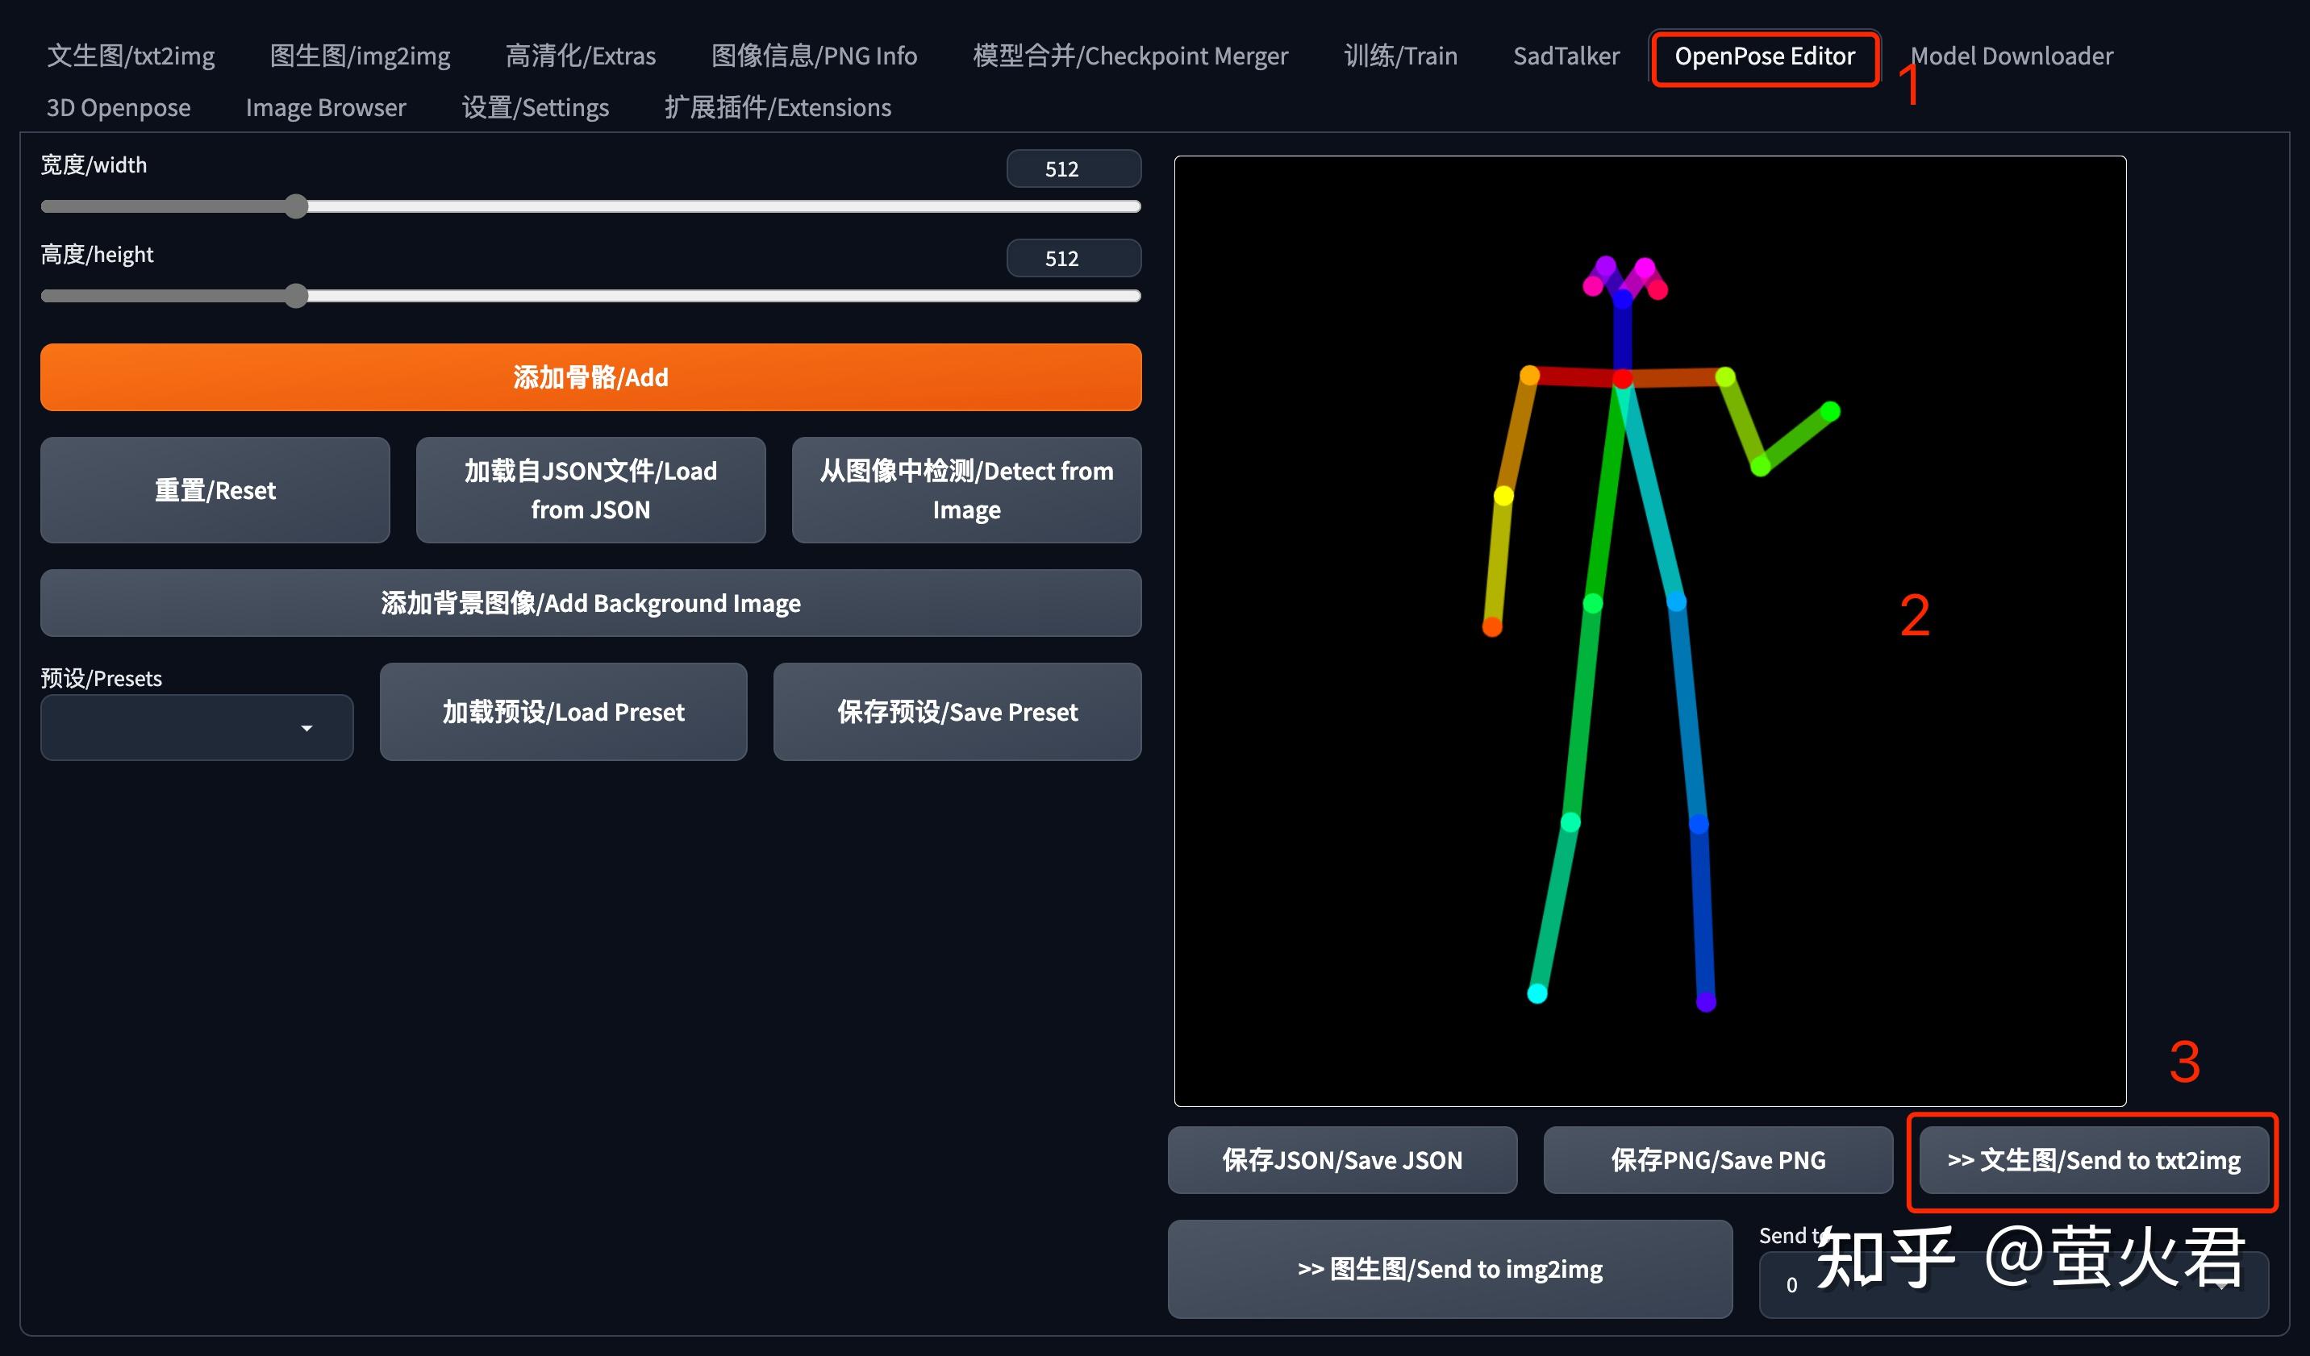Open the 图像信息/PNG Info tab
This screenshot has width=2310, height=1356.
coord(814,55)
